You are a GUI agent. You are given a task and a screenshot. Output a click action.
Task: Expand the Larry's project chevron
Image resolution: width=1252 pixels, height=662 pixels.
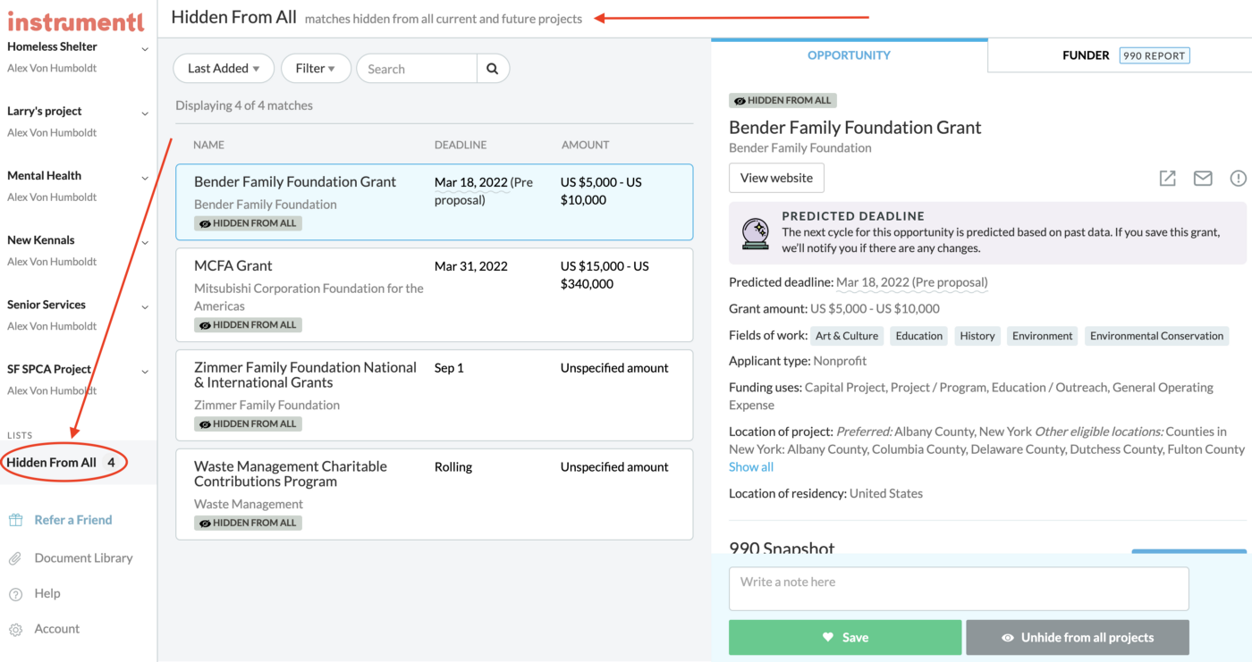[145, 113]
